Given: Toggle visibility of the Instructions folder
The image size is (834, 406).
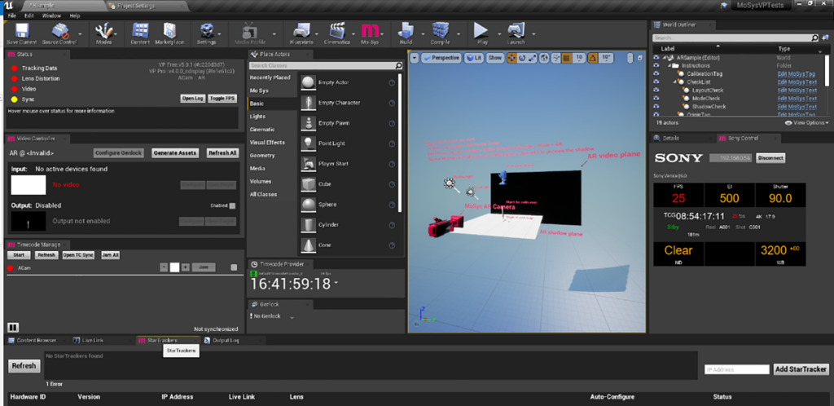Looking at the screenshot, I should click(x=656, y=65).
